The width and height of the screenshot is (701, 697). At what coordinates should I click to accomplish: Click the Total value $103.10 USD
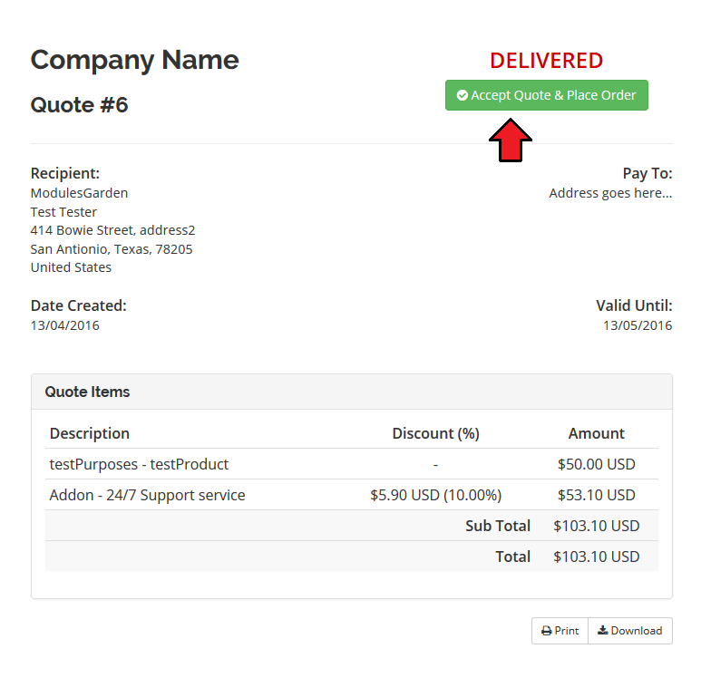(597, 557)
